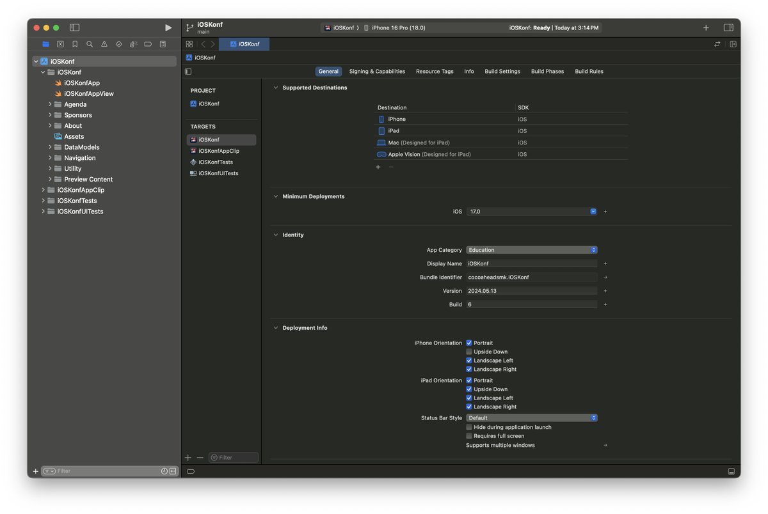768x514 pixels.
Task: Click the arrow next to Bundle Identifier
Action: (605, 277)
